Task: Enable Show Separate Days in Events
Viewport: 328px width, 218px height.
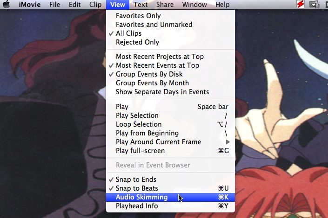Action: [170, 92]
